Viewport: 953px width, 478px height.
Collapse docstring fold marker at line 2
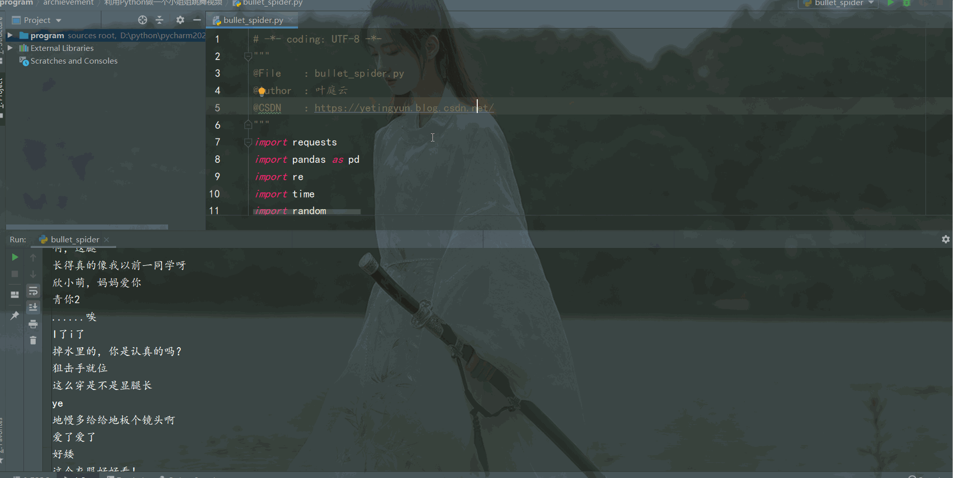coord(248,56)
